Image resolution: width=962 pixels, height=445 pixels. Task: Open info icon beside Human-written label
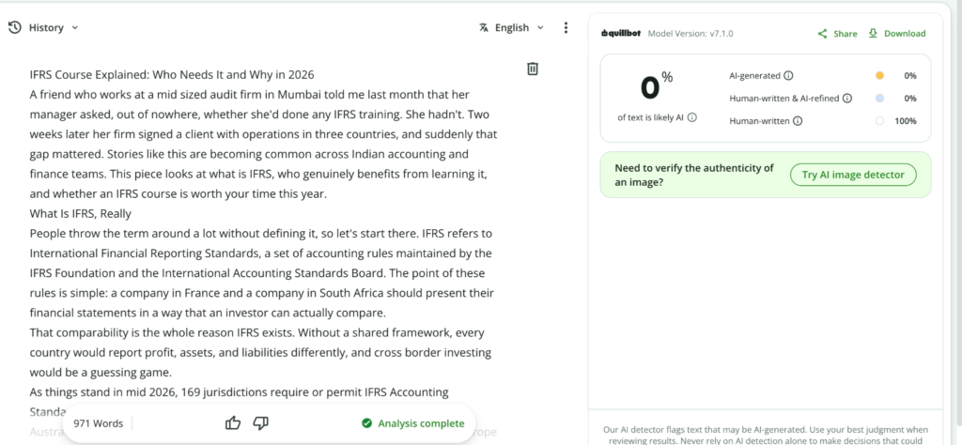point(797,121)
